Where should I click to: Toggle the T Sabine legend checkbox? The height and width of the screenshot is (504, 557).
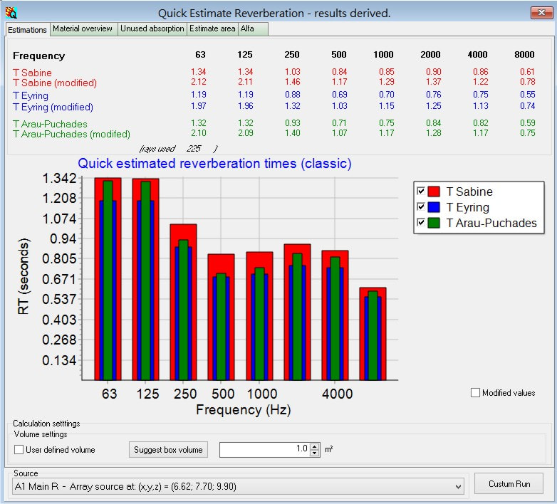pyautogui.click(x=421, y=191)
